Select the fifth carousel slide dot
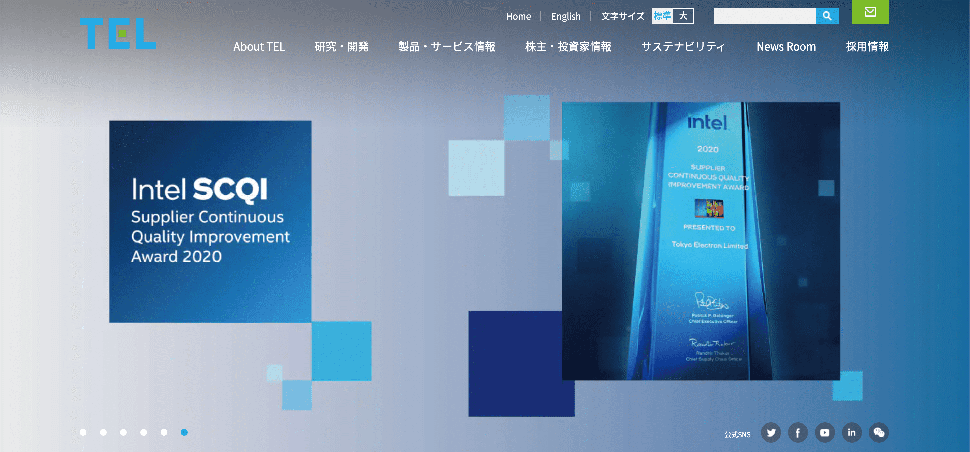This screenshot has height=452, width=970. click(x=164, y=432)
